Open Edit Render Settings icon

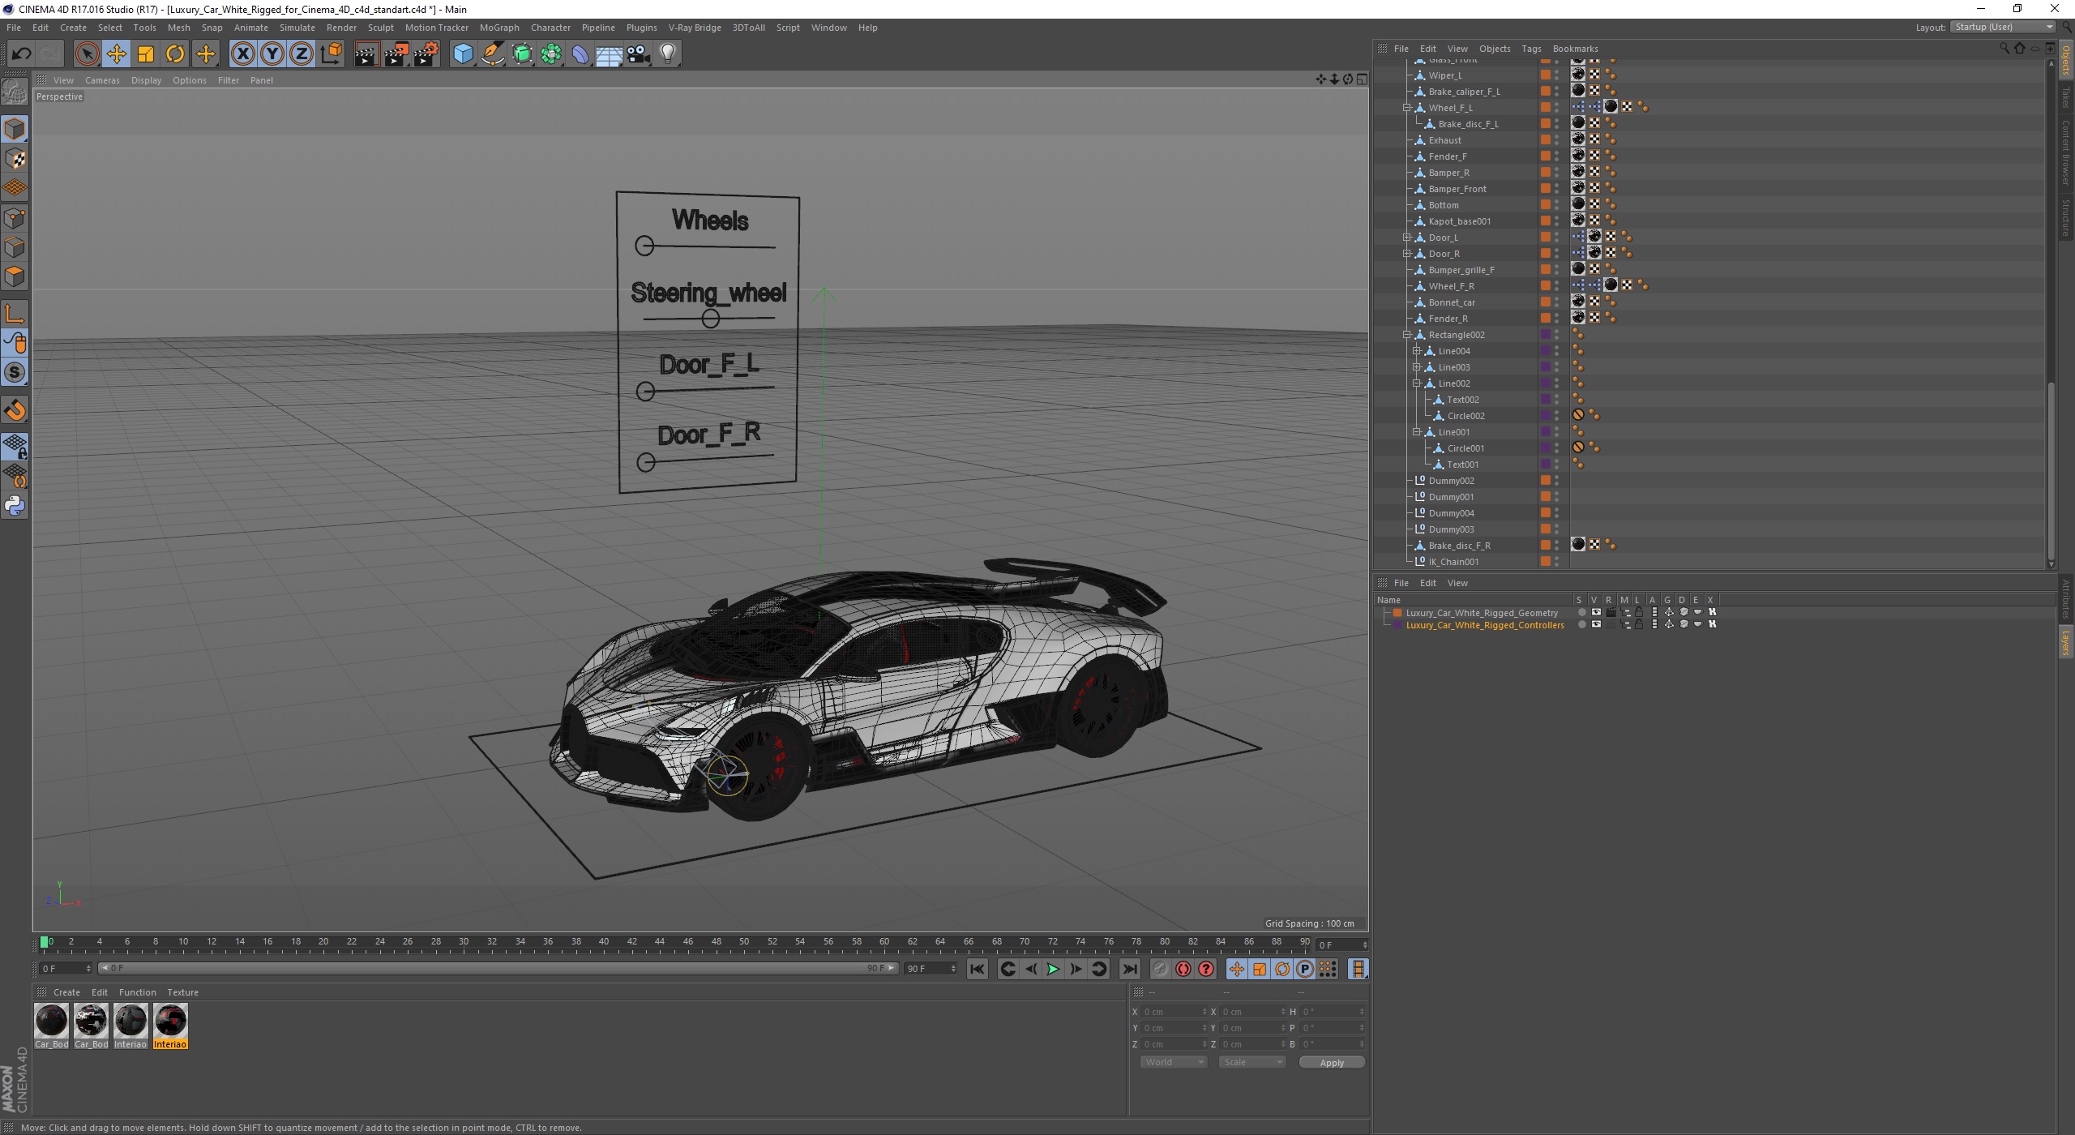(426, 54)
